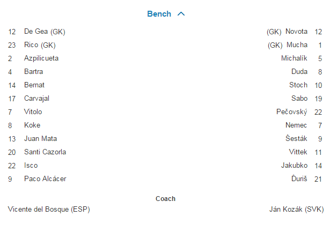330x231 pixels.
Task: Open Michalík's player entry
Action: pos(294,58)
